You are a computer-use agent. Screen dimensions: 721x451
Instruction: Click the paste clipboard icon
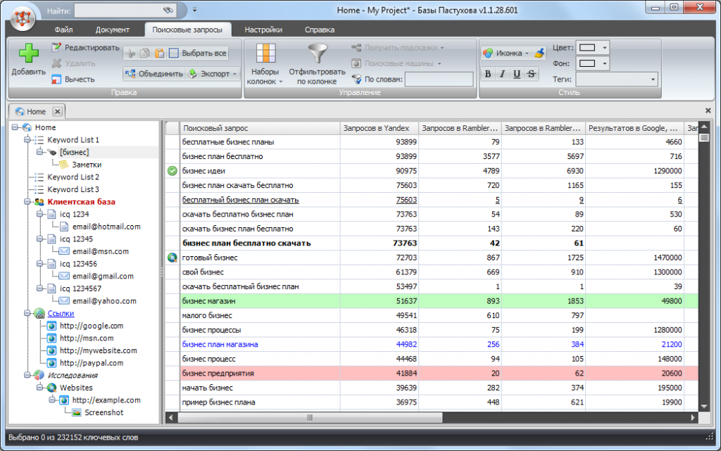click(159, 53)
